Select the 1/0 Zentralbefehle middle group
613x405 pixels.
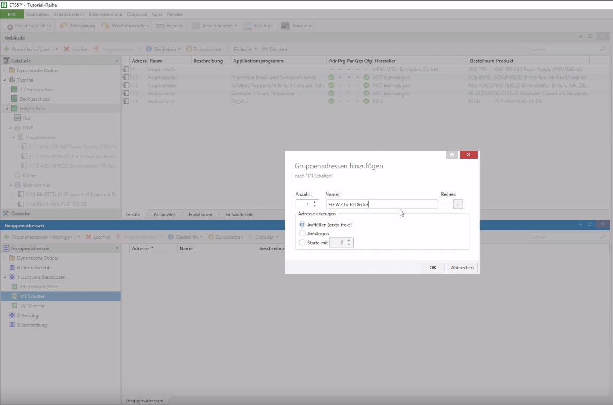click(x=39, y=287)
